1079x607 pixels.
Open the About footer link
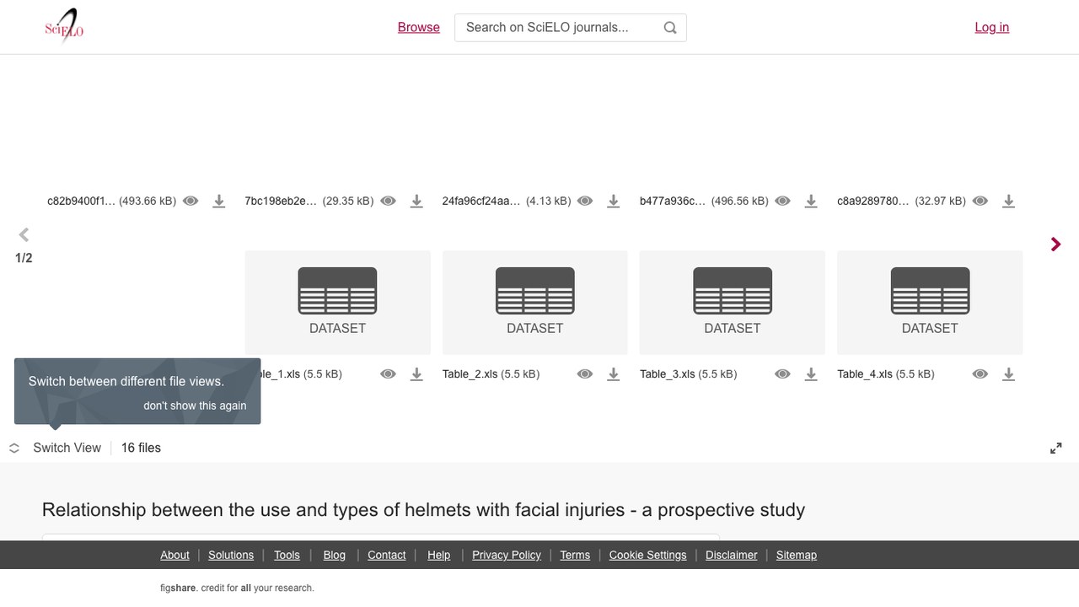pyautogui.click(x=174, y=555)
